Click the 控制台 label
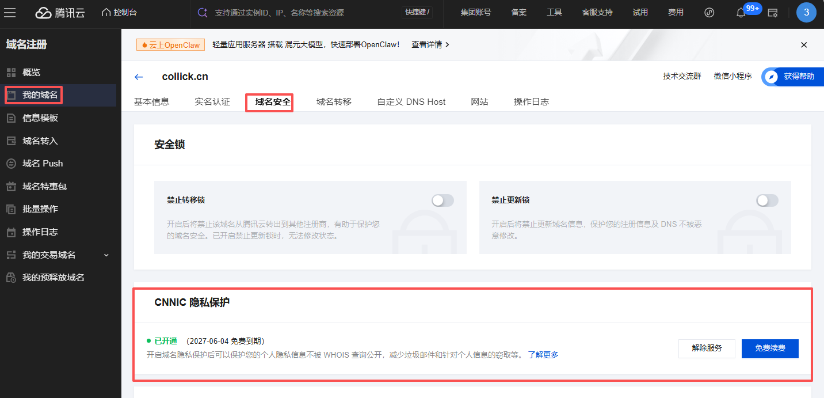824x398 pixels. (x=125, y=12)
